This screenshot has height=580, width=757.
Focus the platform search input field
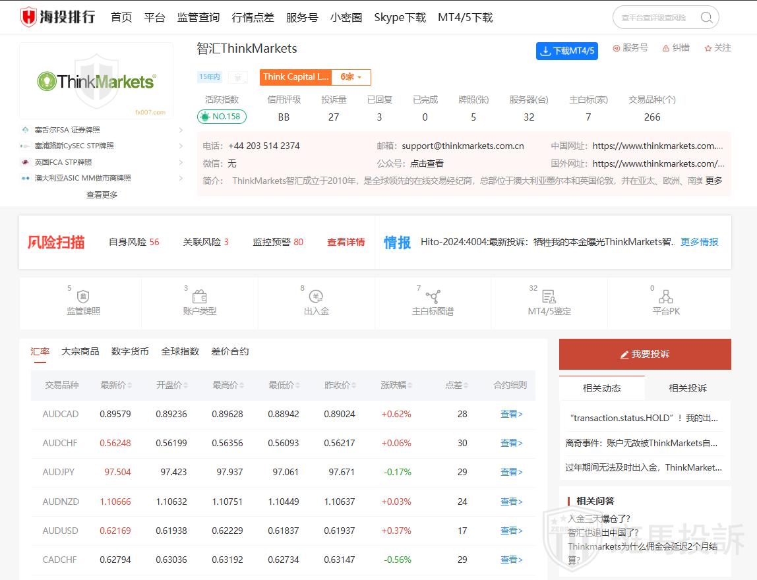click(655, 18)
